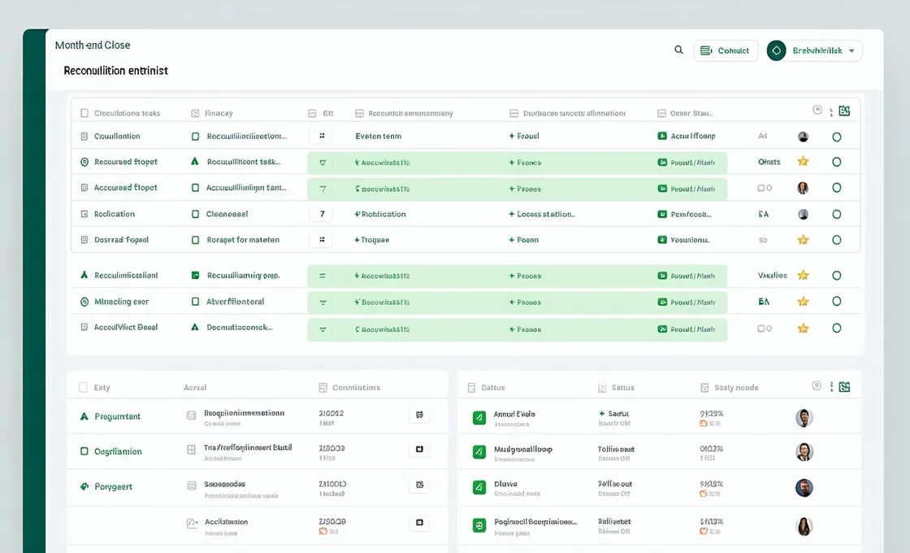910x553 pixels.
Task: Expand the dropdown arrow on AccoulVllct Beel row
Action: [x=323, y=329]
